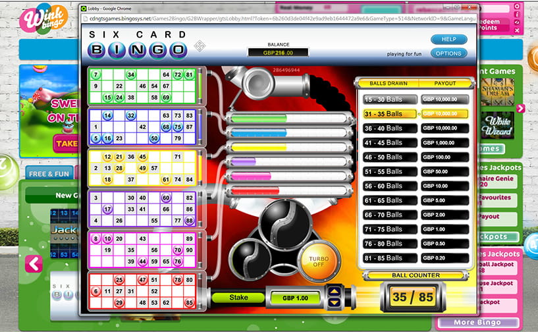Start a draw with the large black ball button
Image resolution: width=538 pixels, height=332 pixels.
285,223
